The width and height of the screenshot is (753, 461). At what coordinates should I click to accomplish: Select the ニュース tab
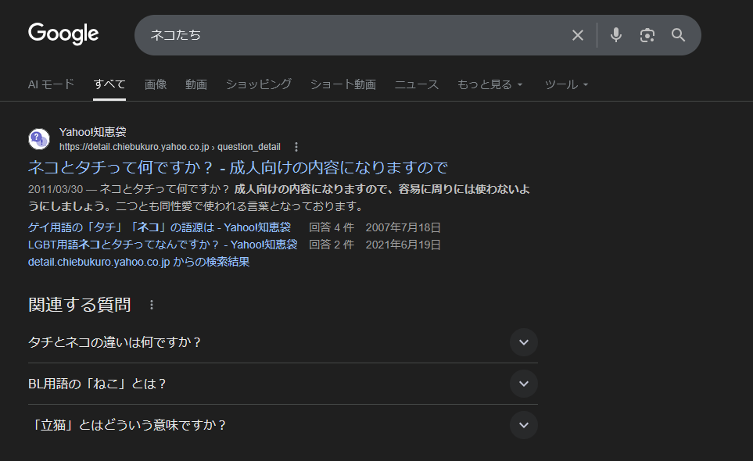(417, 84)
